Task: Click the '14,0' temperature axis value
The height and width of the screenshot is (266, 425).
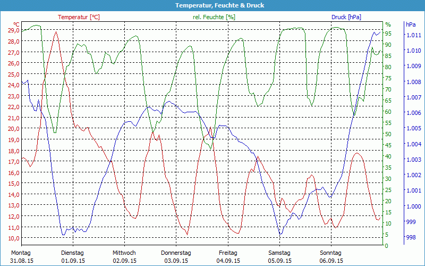Action: [x=14, y=194]
